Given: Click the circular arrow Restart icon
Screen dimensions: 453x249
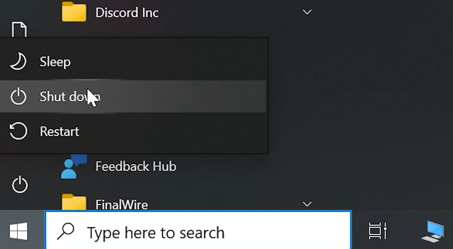Looking at the screenshot, I should pos(18,131).
